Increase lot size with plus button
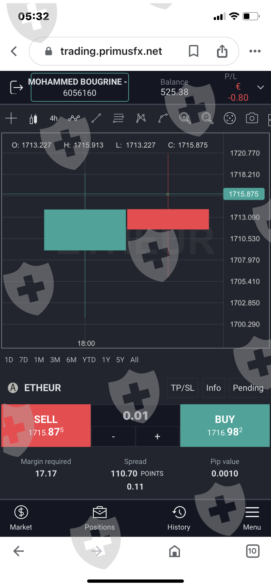 [x=157, y=436]
